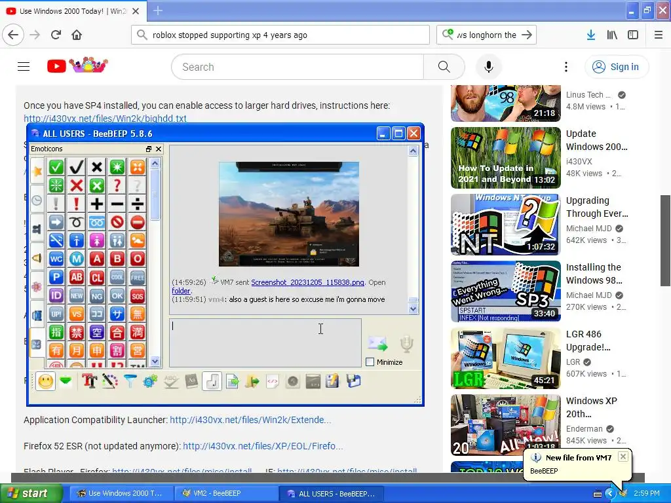Click the blue funnel filter icon
Viewport: 671px width, 503px height.
130,381
